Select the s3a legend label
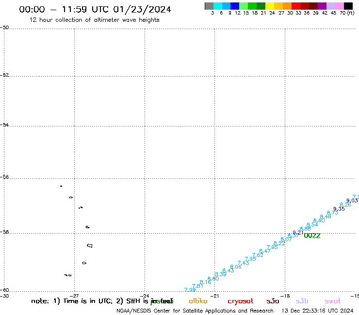Image resolution: width=359 pixels, height=315 pixels. click(273, 301)
